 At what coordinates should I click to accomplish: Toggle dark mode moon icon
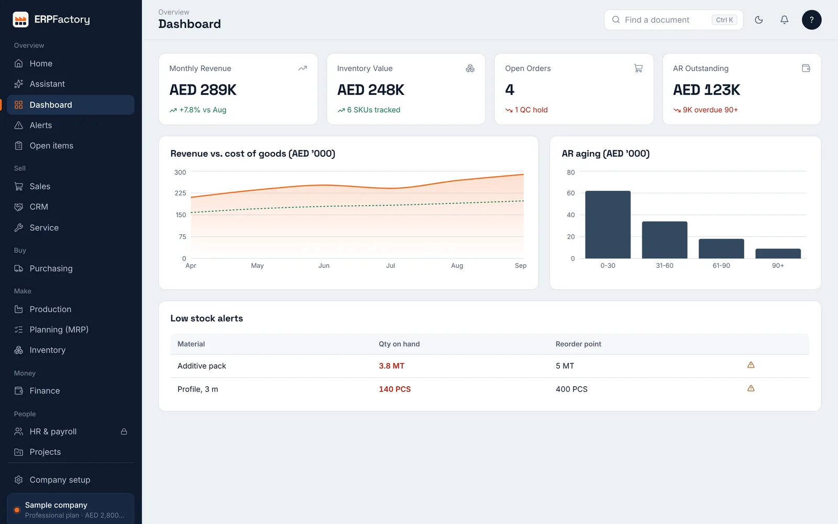click(759, 20)
